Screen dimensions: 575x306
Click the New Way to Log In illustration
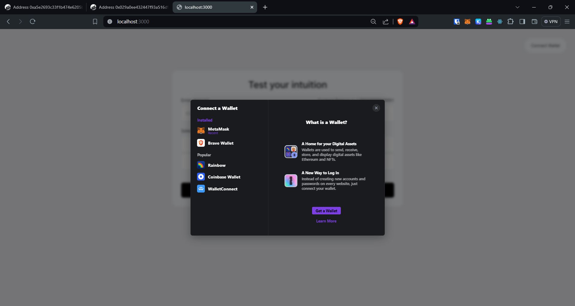(291, 181)
